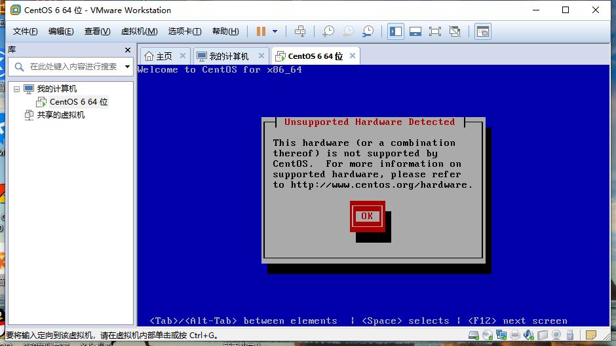Pause the virtual machine
This screenshot has height=346, width=616.
(x=261, y=31)
